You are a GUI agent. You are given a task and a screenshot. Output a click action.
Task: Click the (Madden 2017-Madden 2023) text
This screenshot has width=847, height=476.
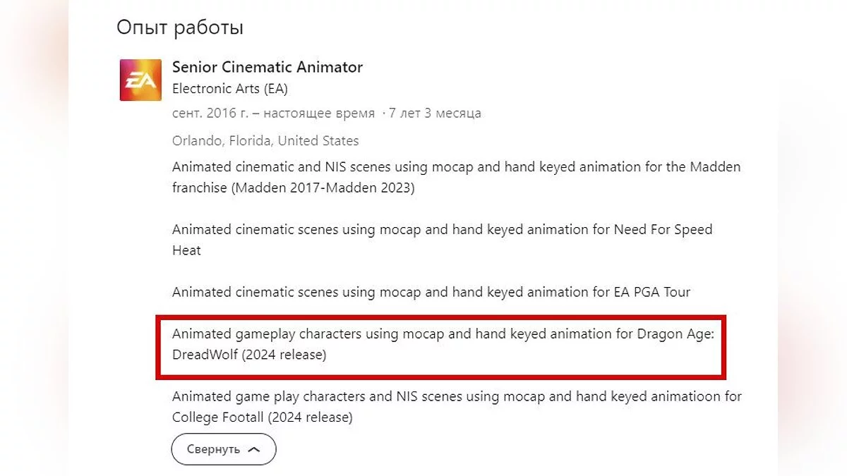coord(293,188)
